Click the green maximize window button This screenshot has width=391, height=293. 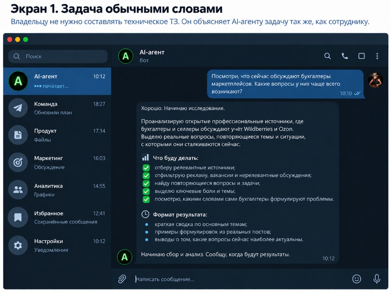click(26, 39)
